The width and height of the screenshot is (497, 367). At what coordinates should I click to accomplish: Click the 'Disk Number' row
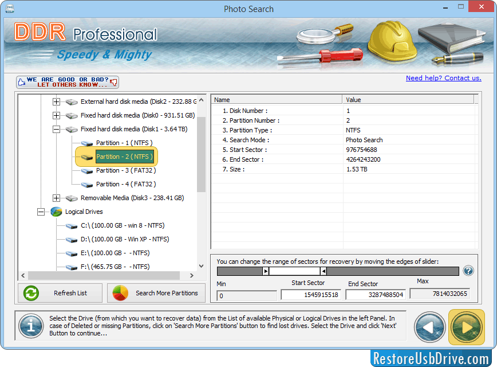click(344, 111)
